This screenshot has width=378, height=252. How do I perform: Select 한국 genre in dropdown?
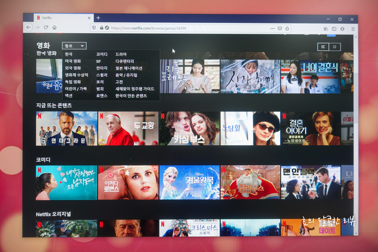point(69,54)
